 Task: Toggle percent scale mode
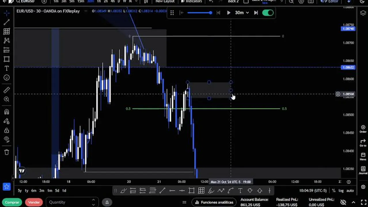coord(334,190)
